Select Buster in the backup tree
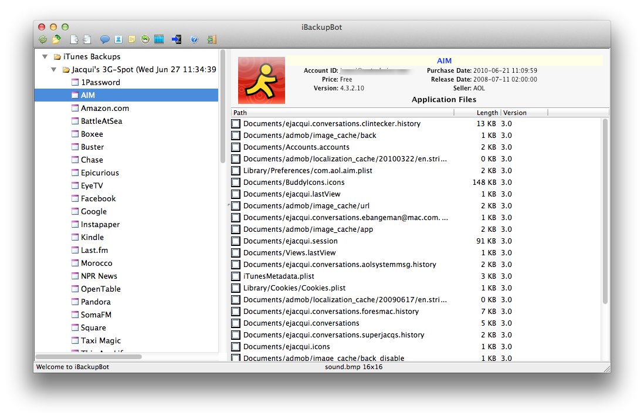The image size is (644, 419). click(93, 147)
